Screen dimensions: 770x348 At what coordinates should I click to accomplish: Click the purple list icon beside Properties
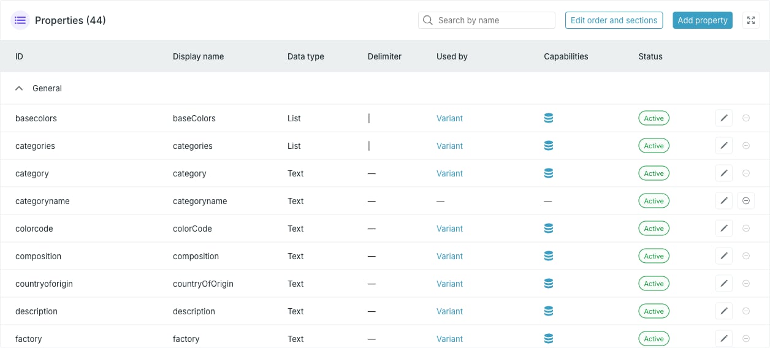click(x=20, y=20)
